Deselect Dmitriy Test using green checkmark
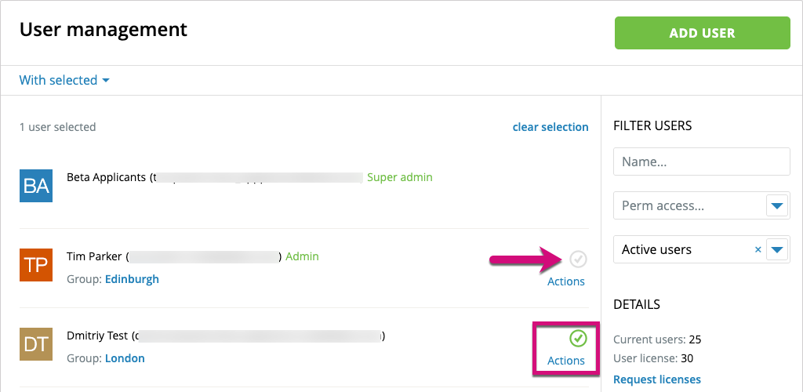 578,338
